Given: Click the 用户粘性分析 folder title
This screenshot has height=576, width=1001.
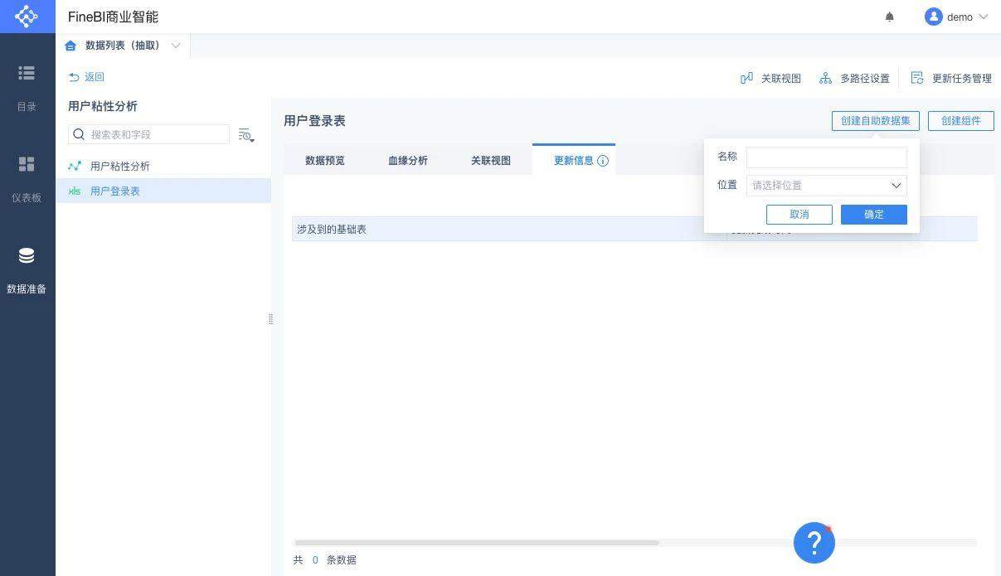Looking at the screenshot, I should [103, 106].
